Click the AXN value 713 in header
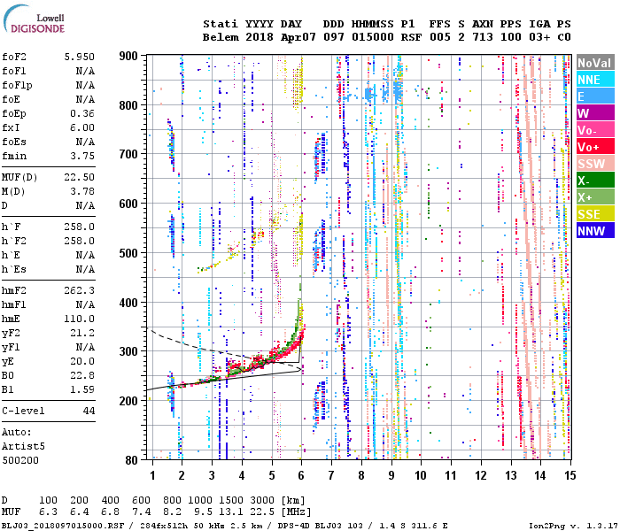This screenshot has height=531, width=620. (x=483, y=37)
